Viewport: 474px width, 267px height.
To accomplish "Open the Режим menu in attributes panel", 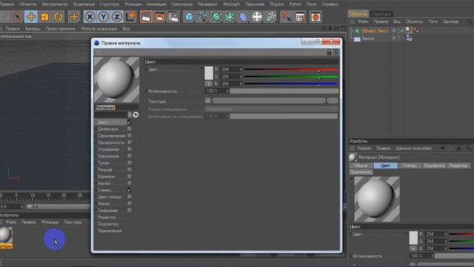I will click(x=364, y=148).
